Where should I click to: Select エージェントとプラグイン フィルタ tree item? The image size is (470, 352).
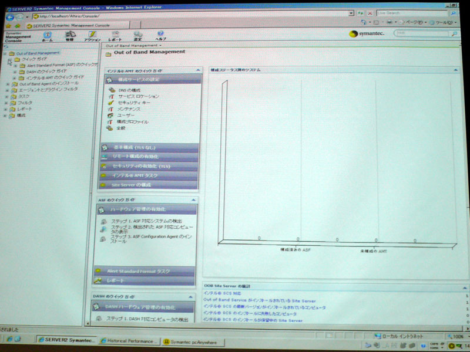coord(48,90)
